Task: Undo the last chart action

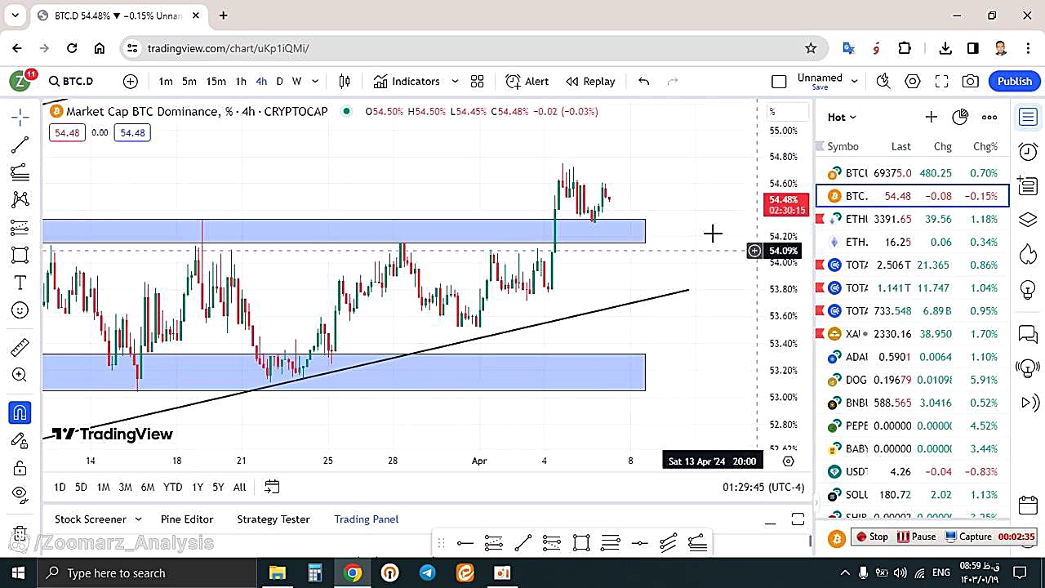Action: [643, 81]
